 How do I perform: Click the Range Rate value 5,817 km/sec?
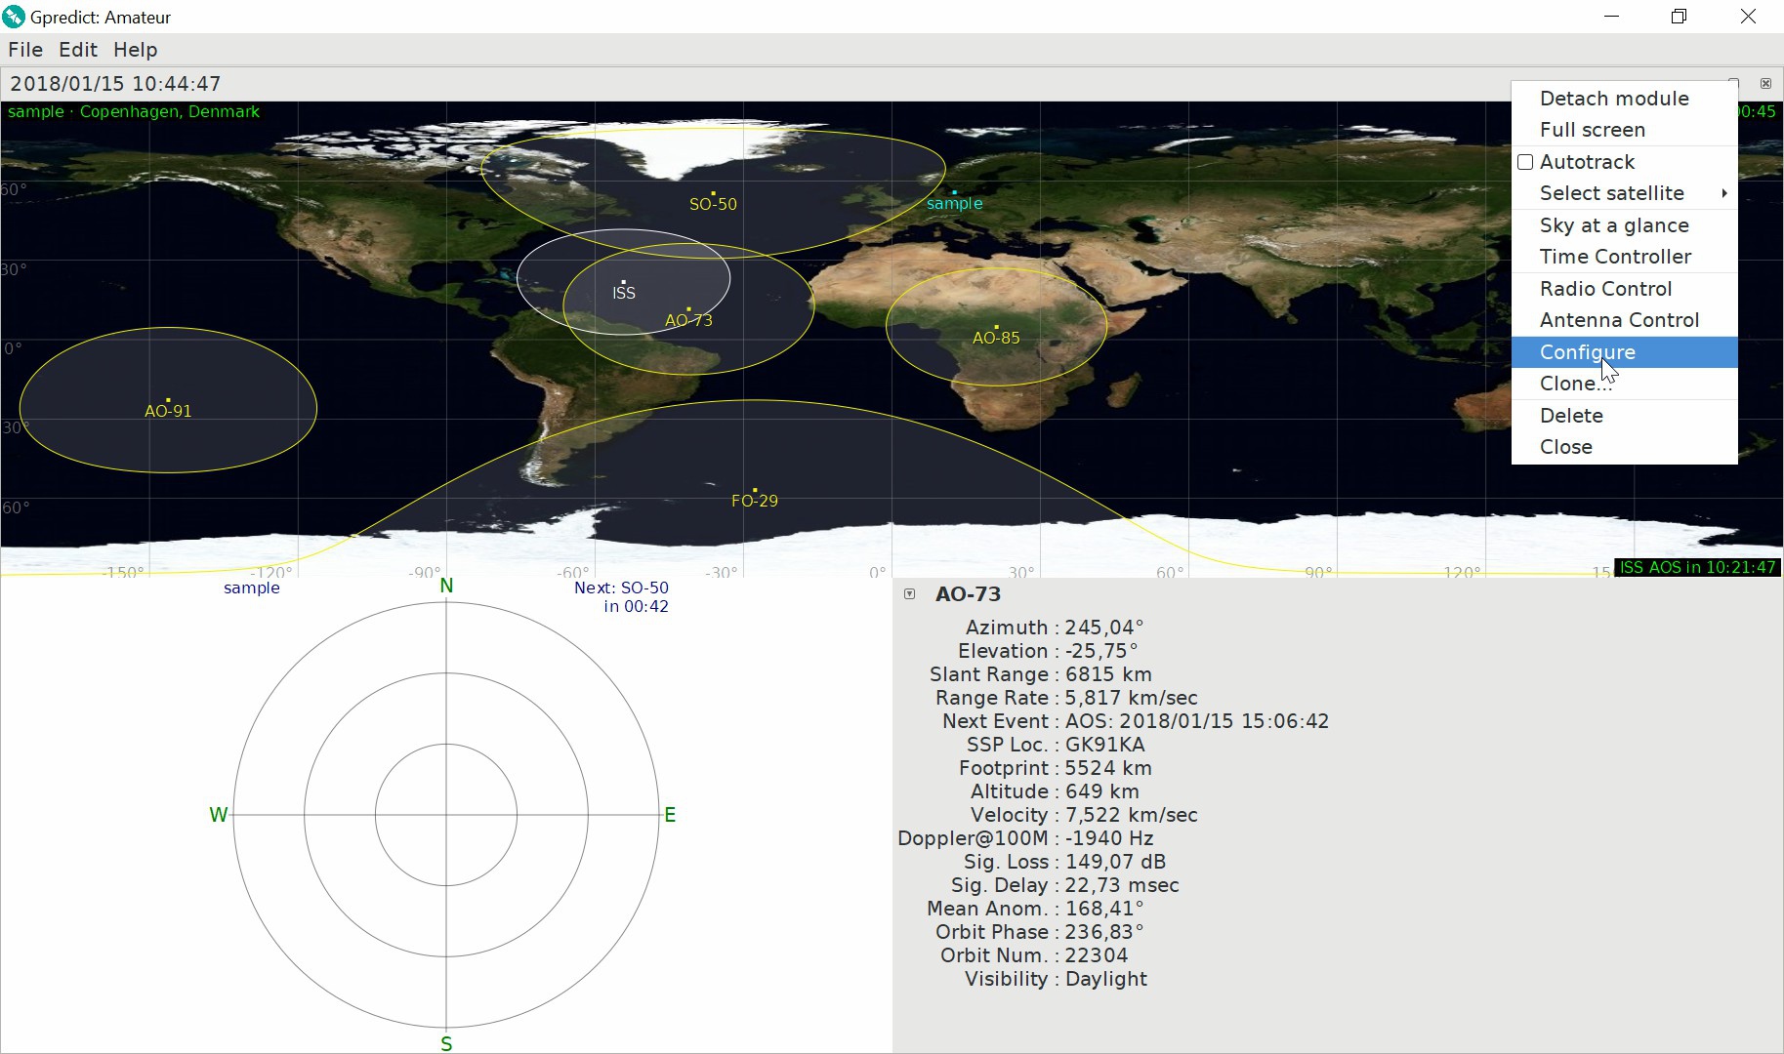(x=1131, y=698)
